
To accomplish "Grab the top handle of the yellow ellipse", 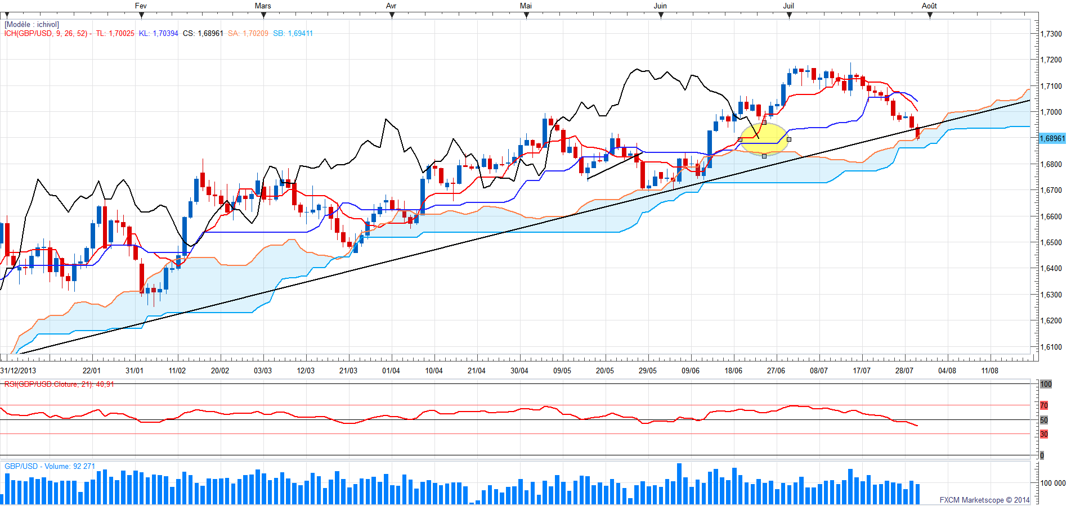I will coord(764,123).
